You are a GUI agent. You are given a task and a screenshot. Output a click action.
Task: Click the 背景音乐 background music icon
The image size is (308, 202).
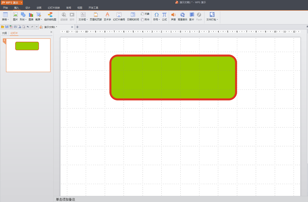182,15
